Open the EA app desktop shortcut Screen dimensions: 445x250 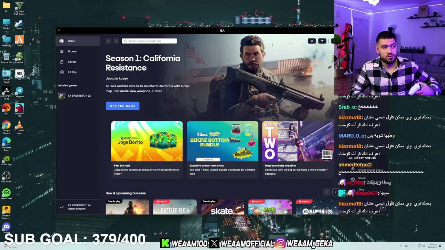(6, 109)
